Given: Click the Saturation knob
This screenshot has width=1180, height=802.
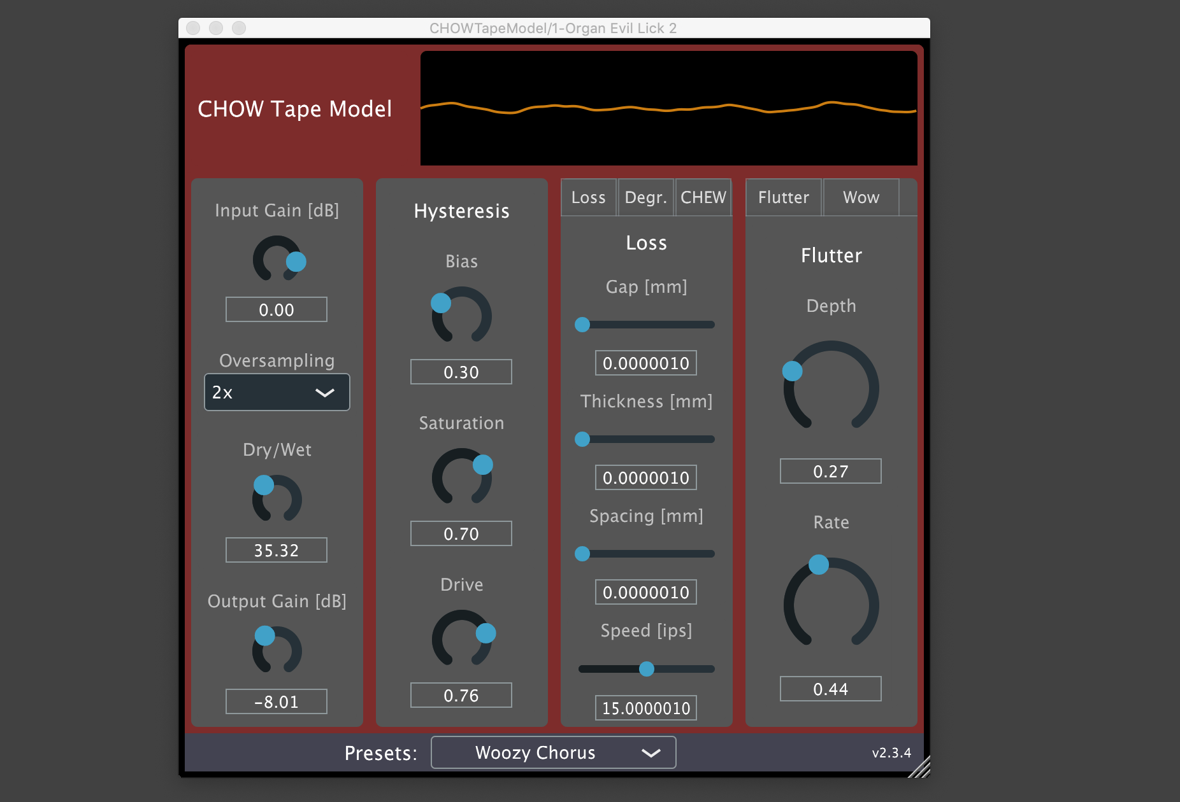Looking at the screenshot, I should [461, 478].
